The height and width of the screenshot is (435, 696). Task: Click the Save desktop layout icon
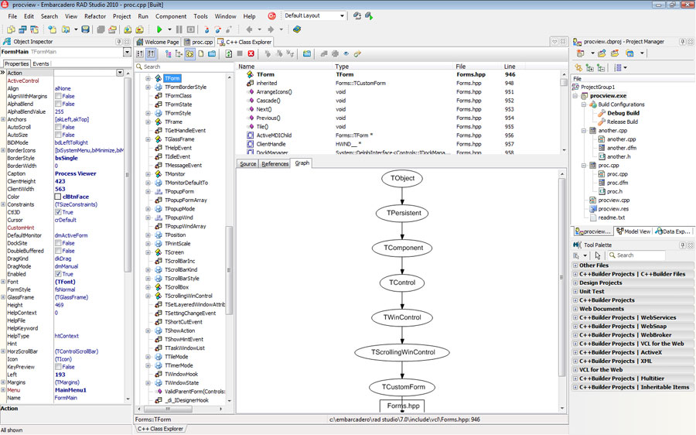[357, 15]
